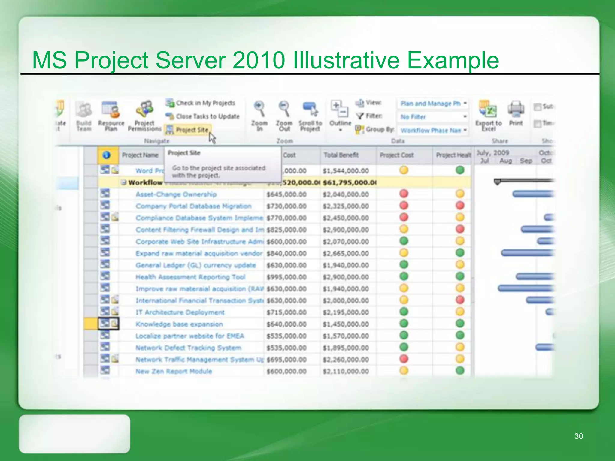
Task: Click note icon on IT Architecture Deployment row
Action: (115, 312)
